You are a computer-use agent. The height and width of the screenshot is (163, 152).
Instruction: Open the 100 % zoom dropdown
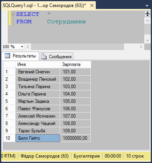22,47
